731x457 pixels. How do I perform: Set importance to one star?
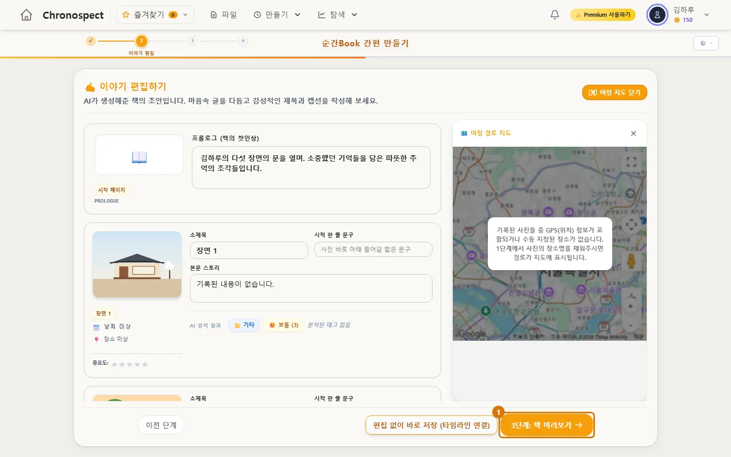pyautogui.click(x=115, y=365)
